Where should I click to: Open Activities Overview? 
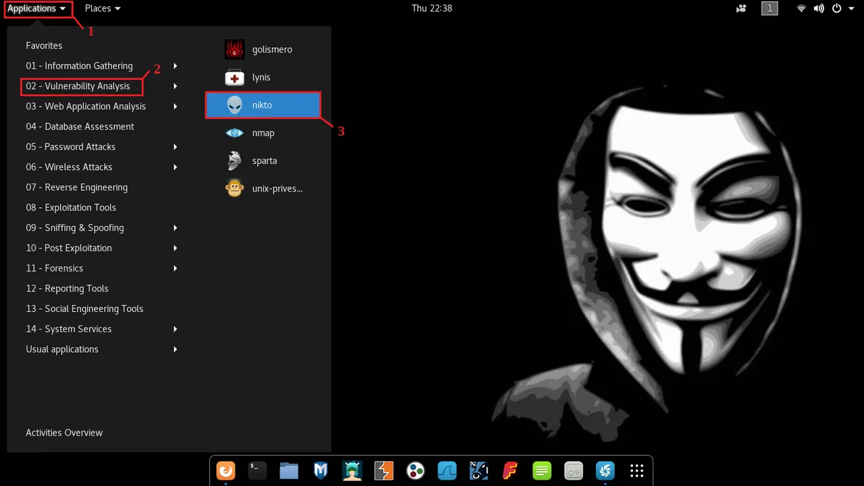coord(64,433)
